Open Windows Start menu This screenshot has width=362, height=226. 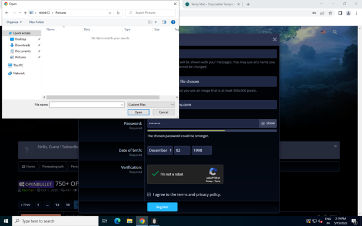click(x=6, y=221)
